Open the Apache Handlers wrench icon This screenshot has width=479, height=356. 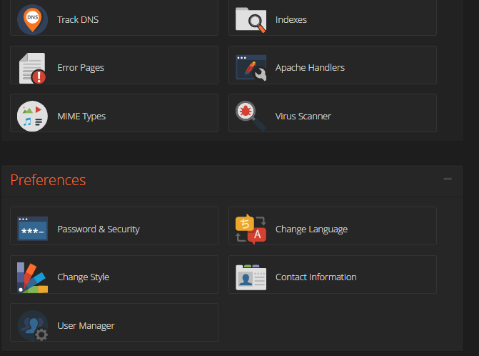point(251,68)
